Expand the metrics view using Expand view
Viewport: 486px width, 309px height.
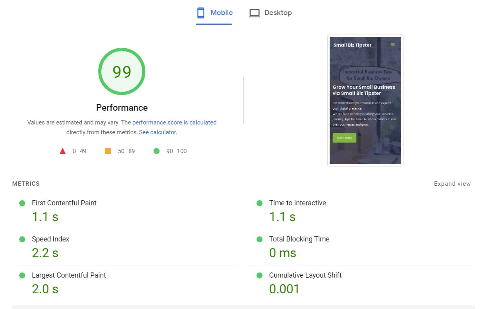point(452,183)
